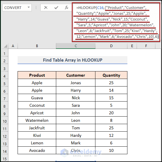
Task: Select column B header
Action: pos(37,46)
